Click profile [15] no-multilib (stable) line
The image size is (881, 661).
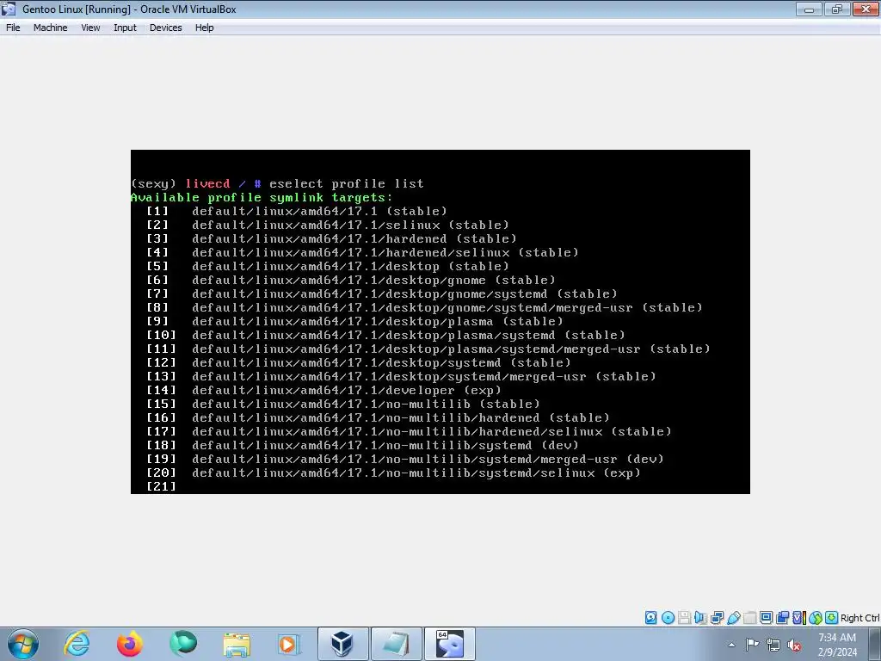pos(343,405)
